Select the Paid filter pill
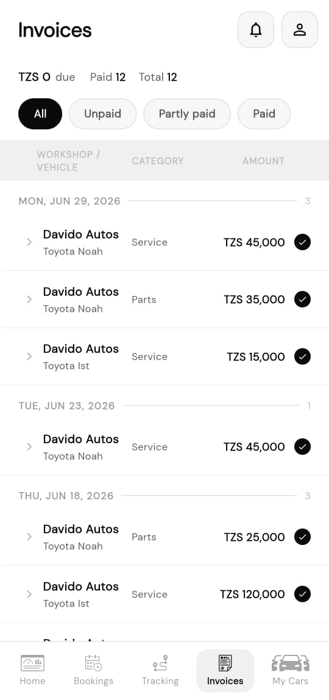 coord(264,114)
